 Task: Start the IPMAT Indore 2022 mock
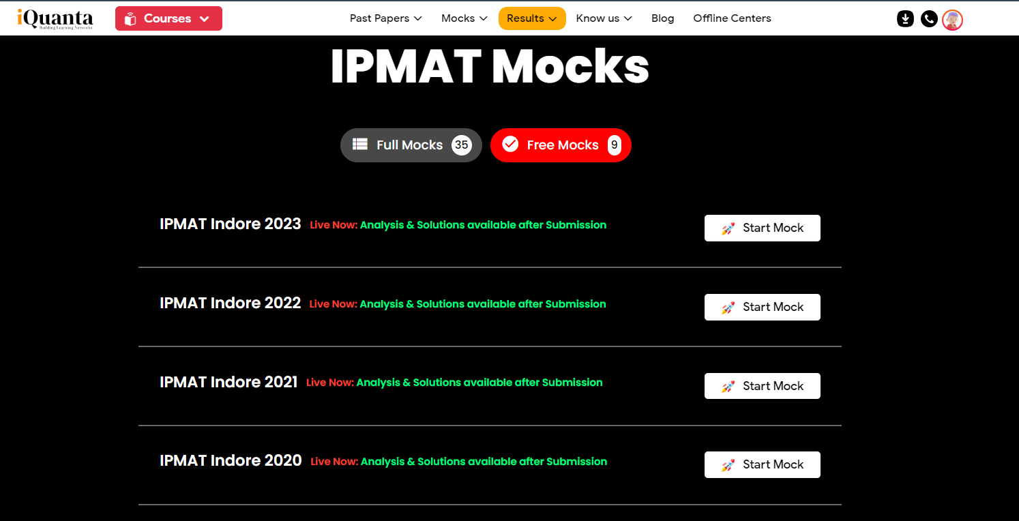pyautogui.click(x=762, y=308)
